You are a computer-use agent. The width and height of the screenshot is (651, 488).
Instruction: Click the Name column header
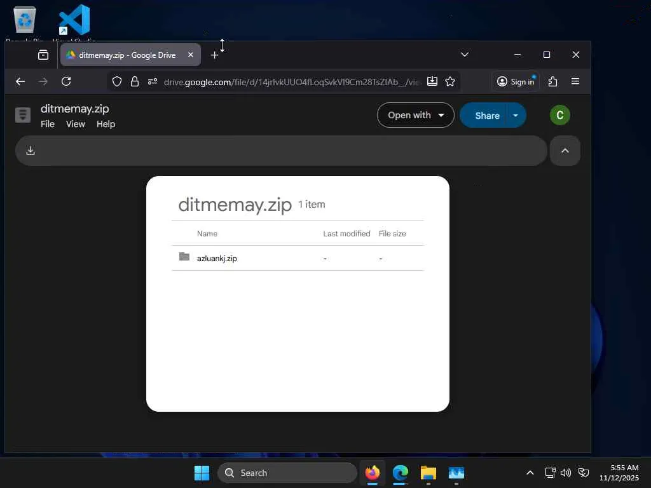coord(207,234)
